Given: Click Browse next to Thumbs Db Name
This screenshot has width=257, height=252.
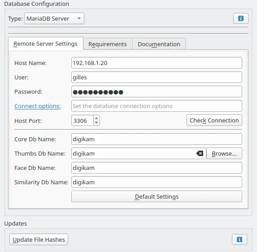Looking at the screenshot, I should (224, 153).
